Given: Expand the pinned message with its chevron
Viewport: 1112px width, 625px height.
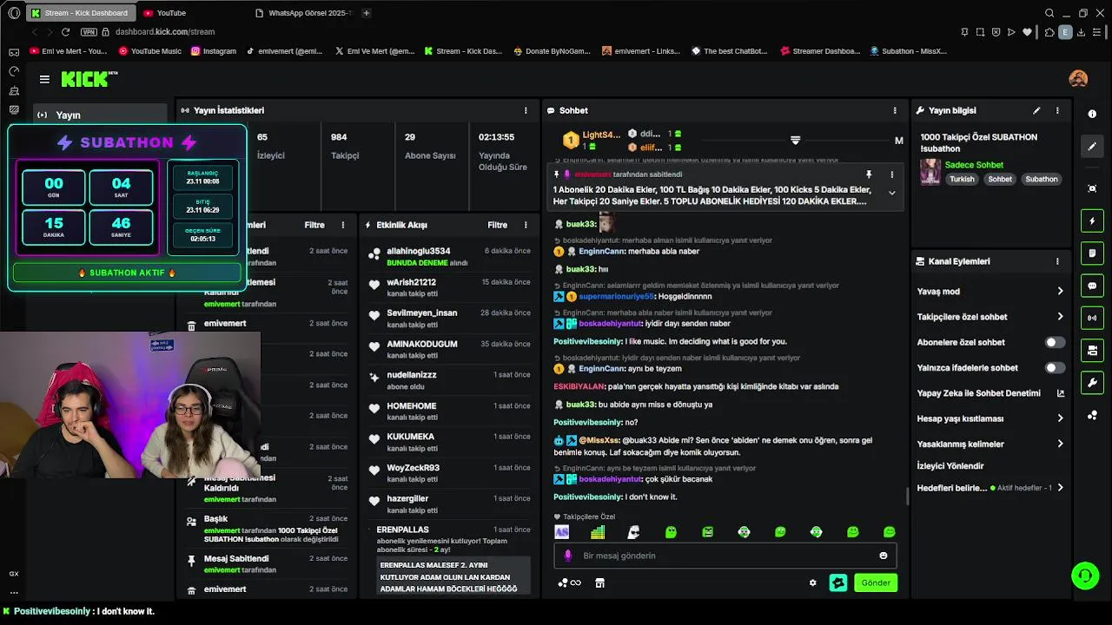Looking at the screenshot, I should tap(891, 193).
